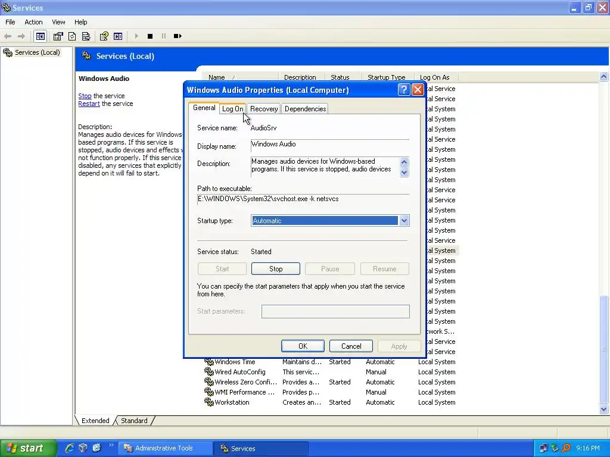This screenshot has height=457, width=610.
Task: Click the services list scrollbar down arrow
Action: point(604,409)
